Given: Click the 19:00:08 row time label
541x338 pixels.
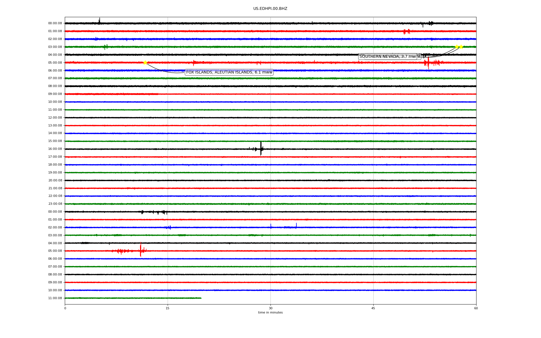Looking at the screenshot, I should 55,173.
